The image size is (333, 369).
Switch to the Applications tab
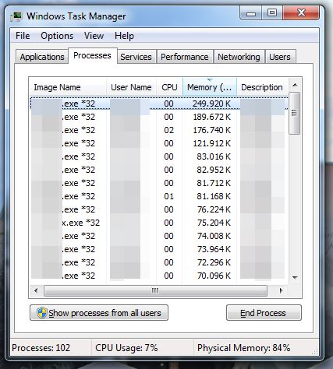[42, 57]
